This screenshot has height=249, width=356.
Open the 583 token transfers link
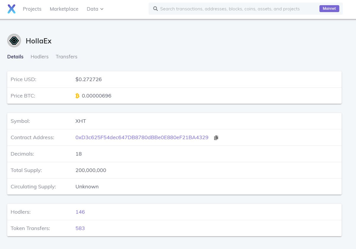80,228
